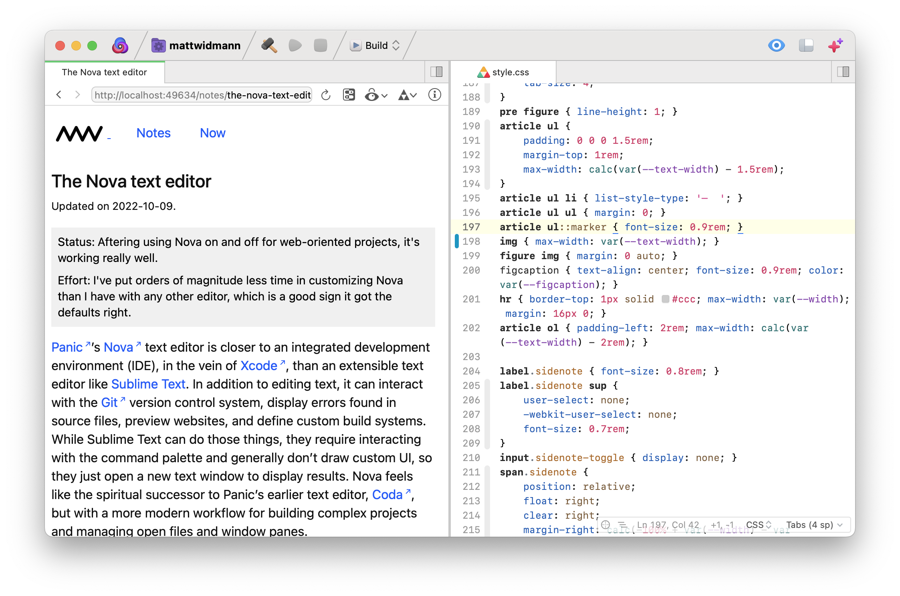Toggle the preview eye icon in toolbar
The image size is (900, 596).
776,45
